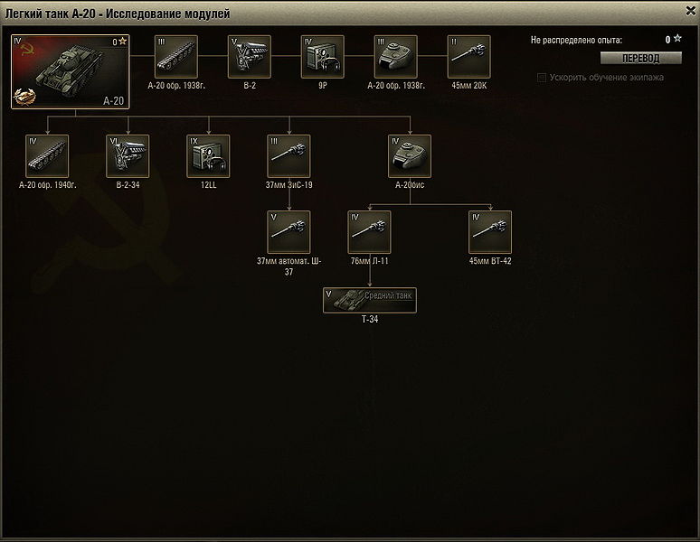The width and height of the screenshot is (700, 542).
Task: Select the A-20 tank vehicle card
Action: tap(70, 71)
